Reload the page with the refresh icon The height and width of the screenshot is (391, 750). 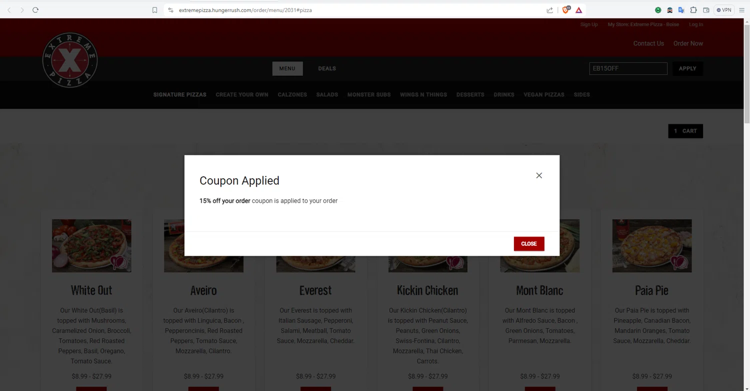(x=35, y=10)
